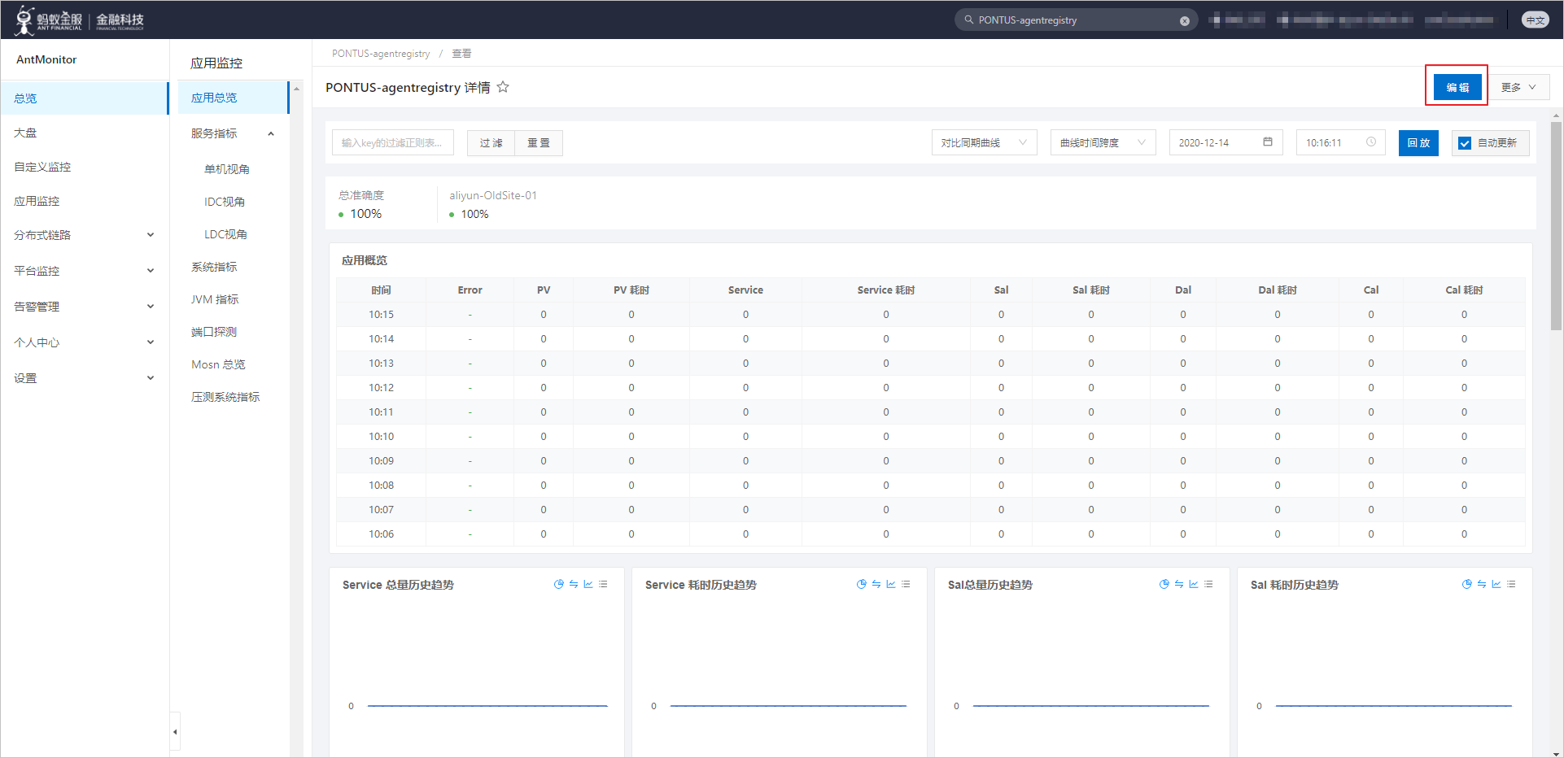Toggle the 自动更新 checkbox
1564x758 pixels.
[x=1465, y=143]
